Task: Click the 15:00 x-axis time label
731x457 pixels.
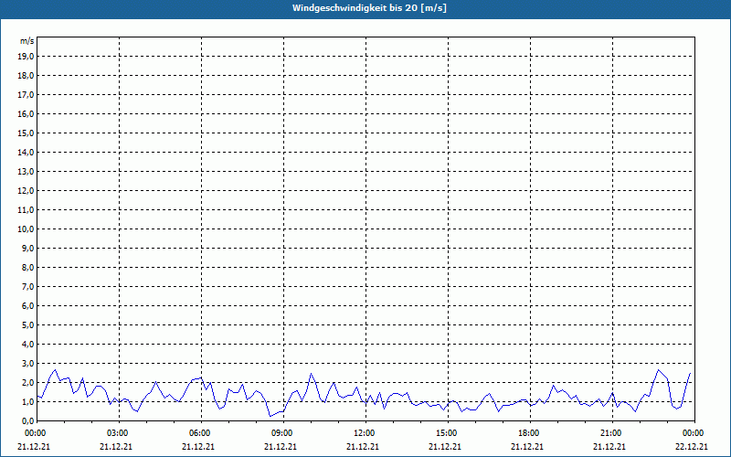Action: (x=445, y=432)
